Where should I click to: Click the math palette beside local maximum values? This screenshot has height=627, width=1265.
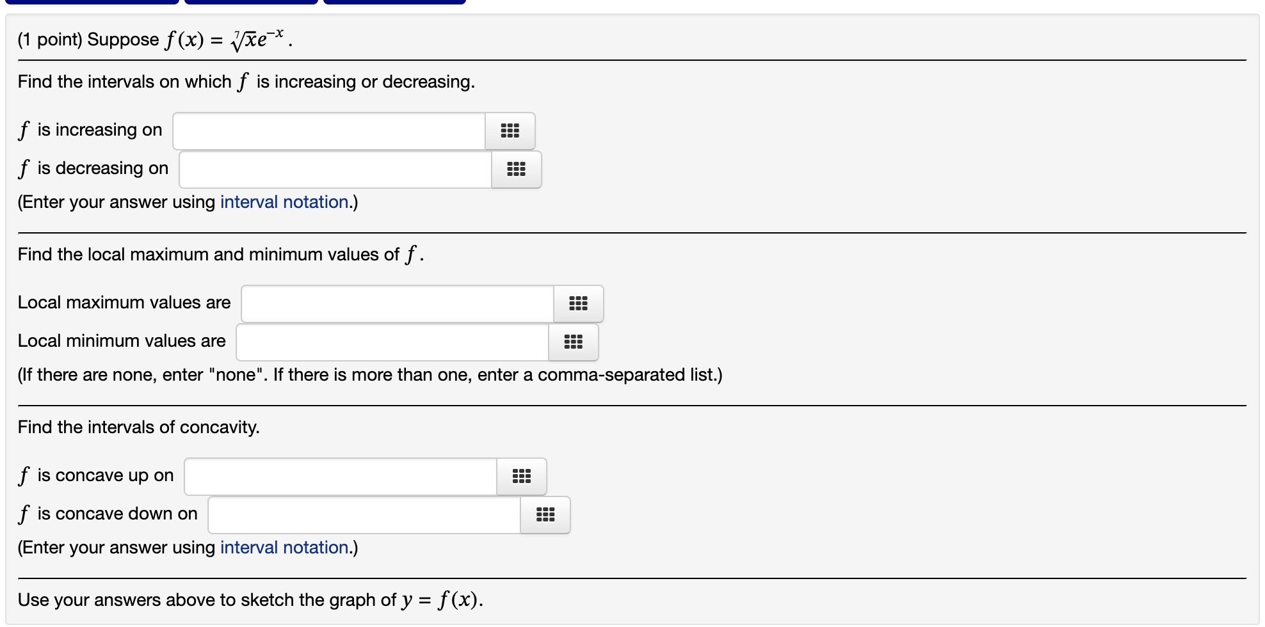pos(578,303)
